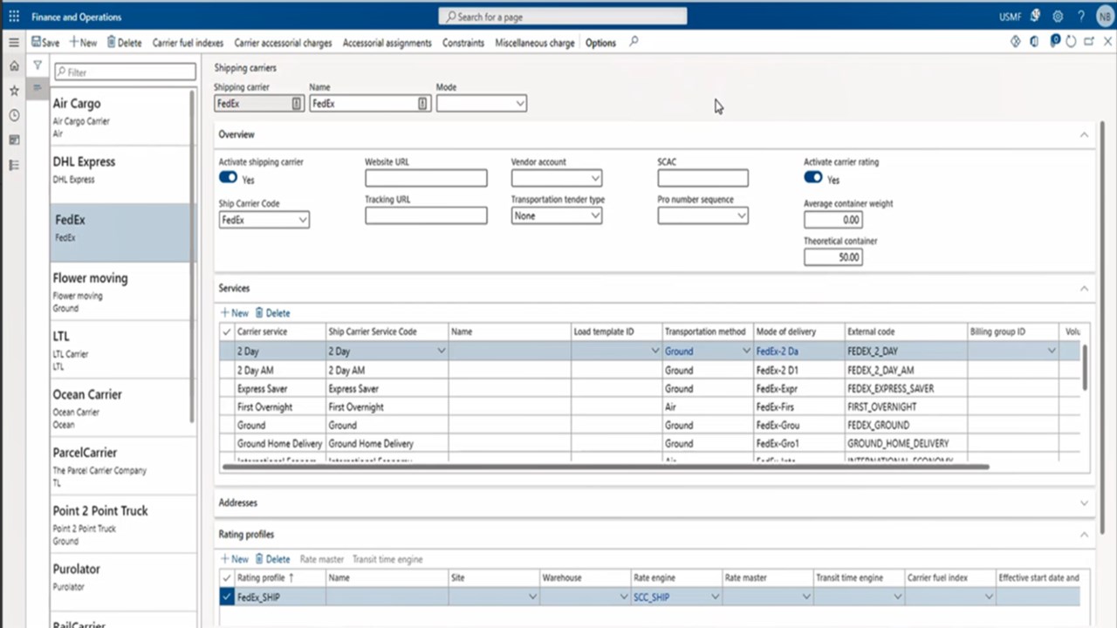Image resolution: width=1117 pixels, height=628 pixels.
Task: Save the shipping carrier record
Action: point(45,43)
